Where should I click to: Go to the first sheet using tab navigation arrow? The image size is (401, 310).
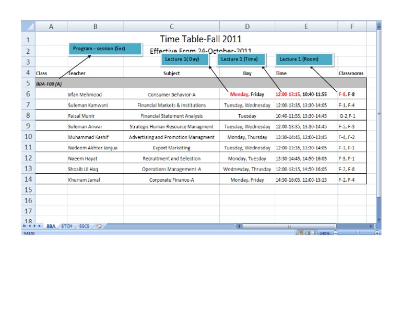pos(25,226)
